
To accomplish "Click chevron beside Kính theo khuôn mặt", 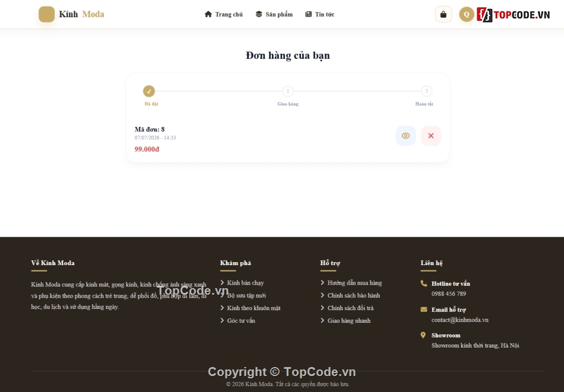I will 222,308.
